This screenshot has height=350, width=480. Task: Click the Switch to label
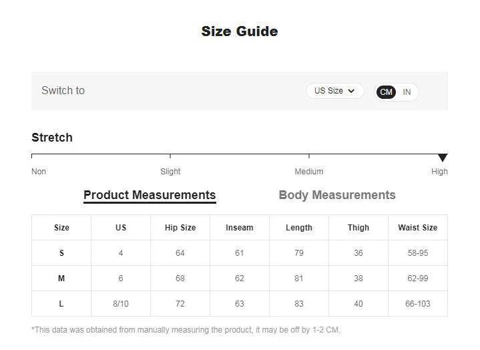point(63,91)
